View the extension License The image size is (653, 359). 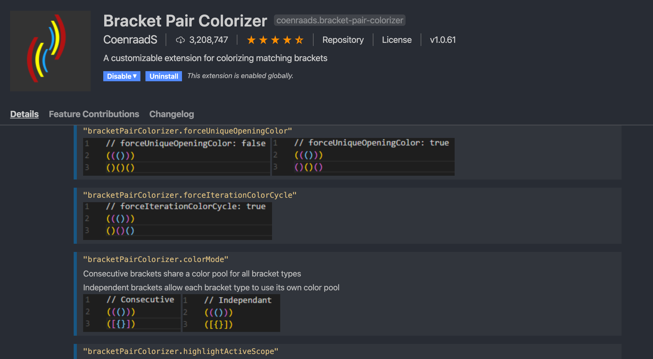(x=396, y=40)
